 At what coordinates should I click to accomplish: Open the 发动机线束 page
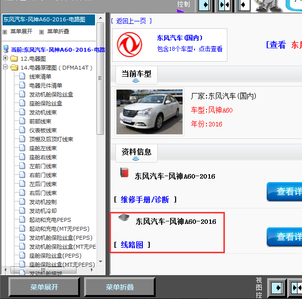[43, 112]
